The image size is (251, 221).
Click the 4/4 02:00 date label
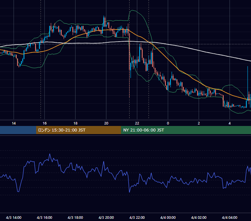coord(199,217)
